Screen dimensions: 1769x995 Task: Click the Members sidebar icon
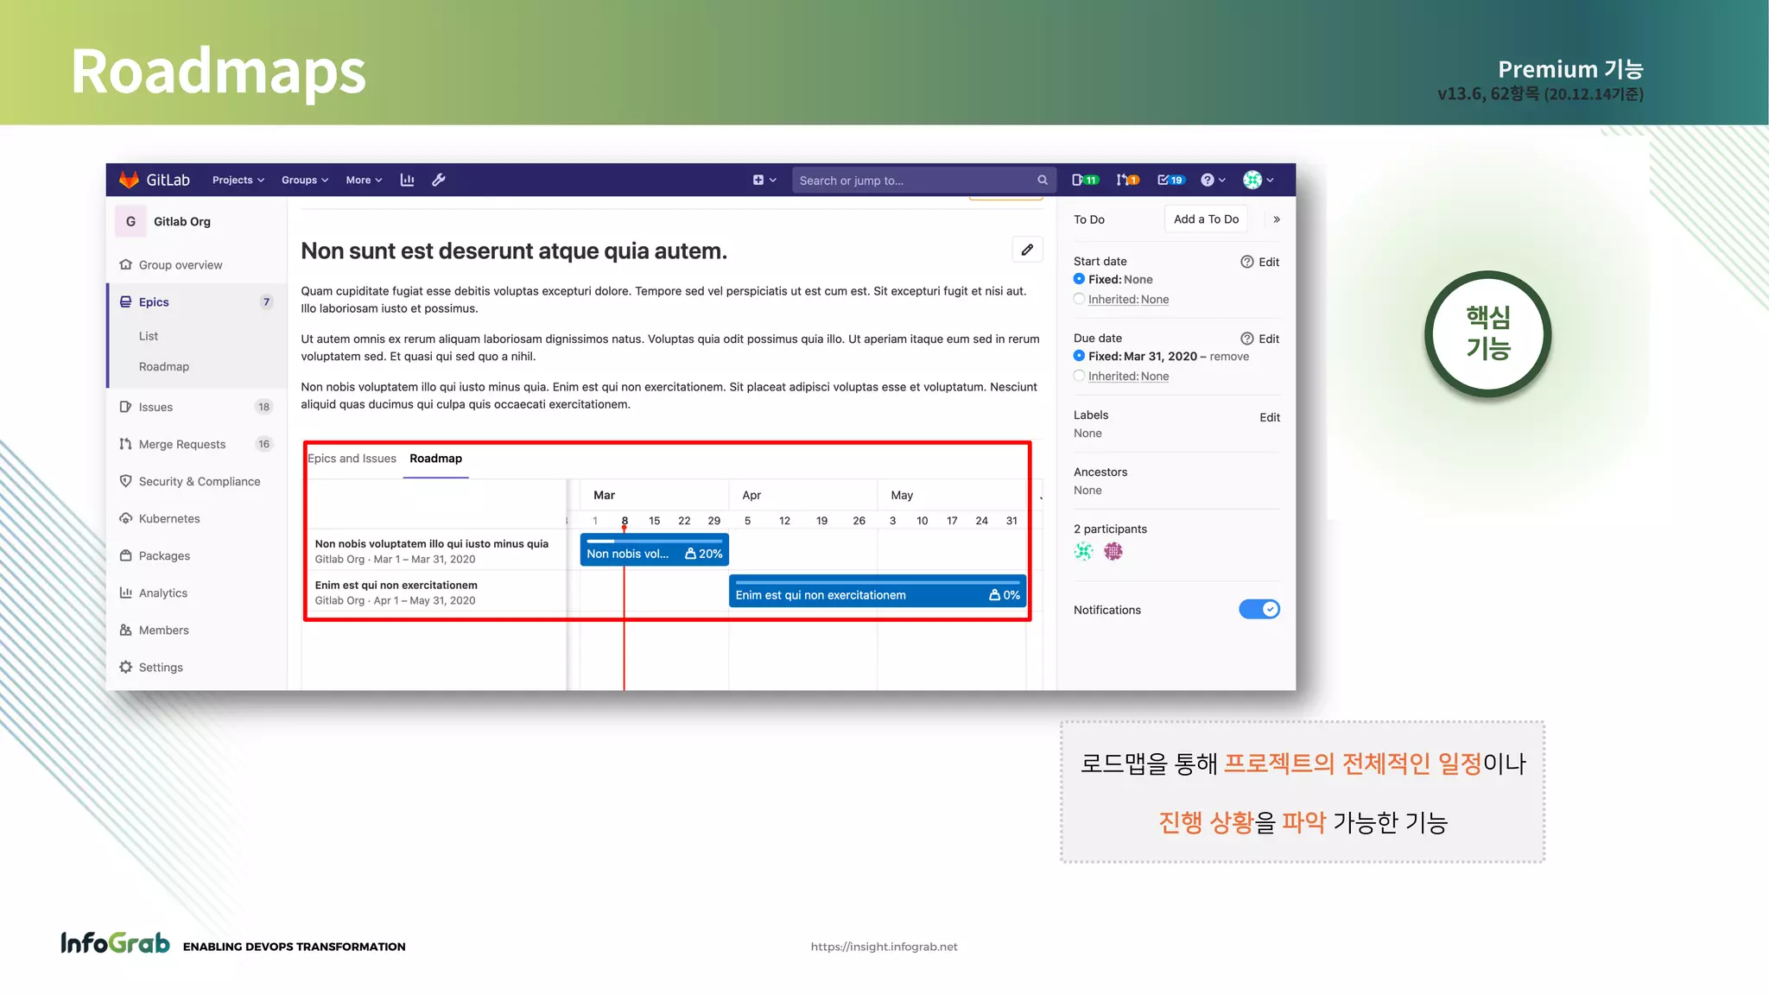coord(126,630)
